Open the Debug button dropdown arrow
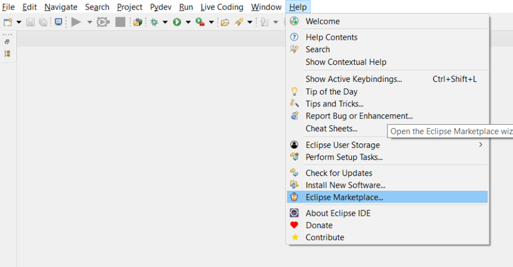 coord(165,22)
